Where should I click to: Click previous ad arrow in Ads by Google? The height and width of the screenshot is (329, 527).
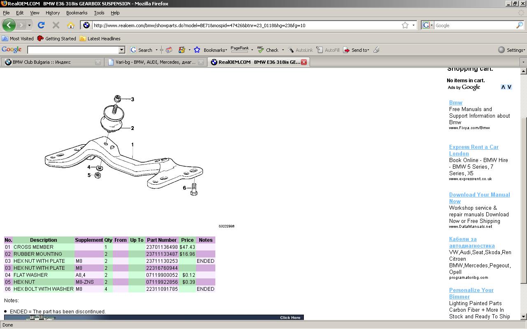[x=503, y=87]
